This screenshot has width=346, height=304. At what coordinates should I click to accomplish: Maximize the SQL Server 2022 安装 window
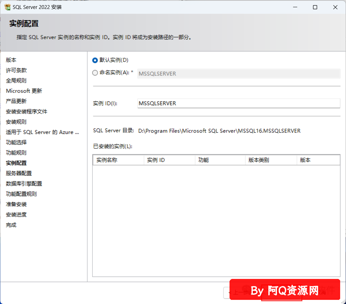315,7
